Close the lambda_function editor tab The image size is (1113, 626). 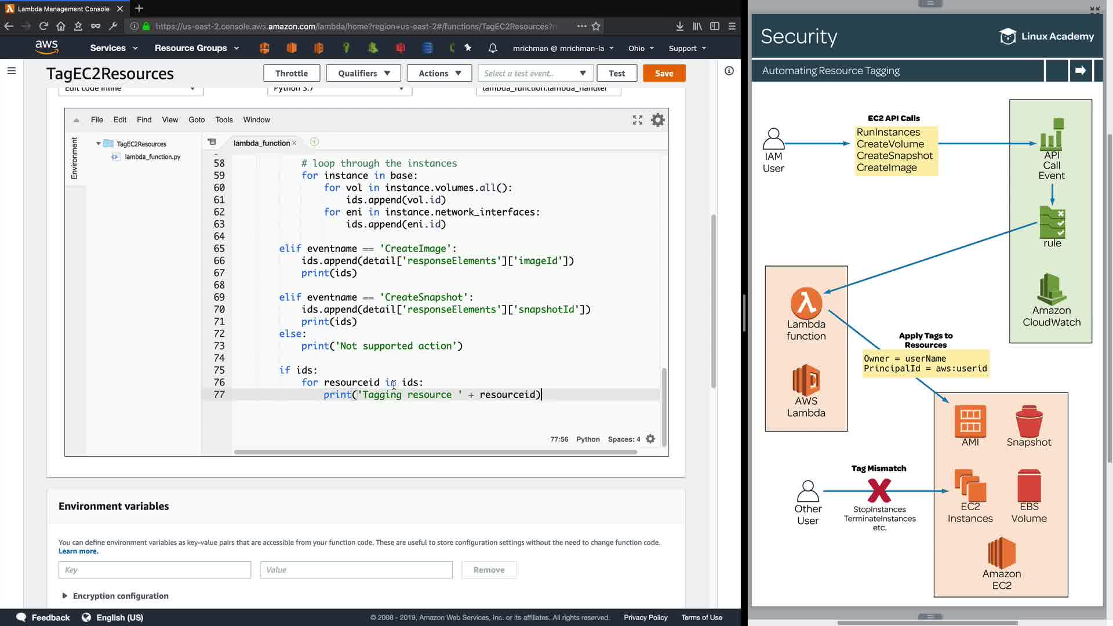294,143
